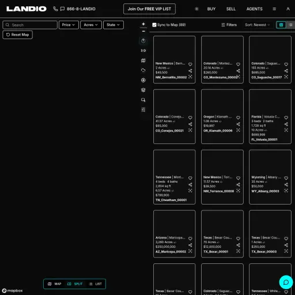
Task: Zoom in on the map with plus
Action: pos(143,24)
